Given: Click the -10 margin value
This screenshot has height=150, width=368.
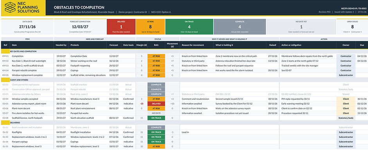Looking at the screenshot, I should coord(142,104).
